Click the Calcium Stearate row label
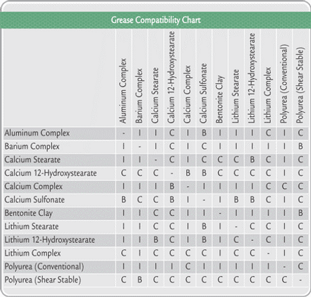This screenshot has height=297, width=311. coord(33,160)
